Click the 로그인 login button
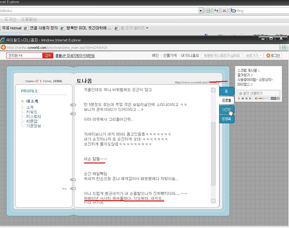Viewport: 289px width, 228px height. point(274,55)
